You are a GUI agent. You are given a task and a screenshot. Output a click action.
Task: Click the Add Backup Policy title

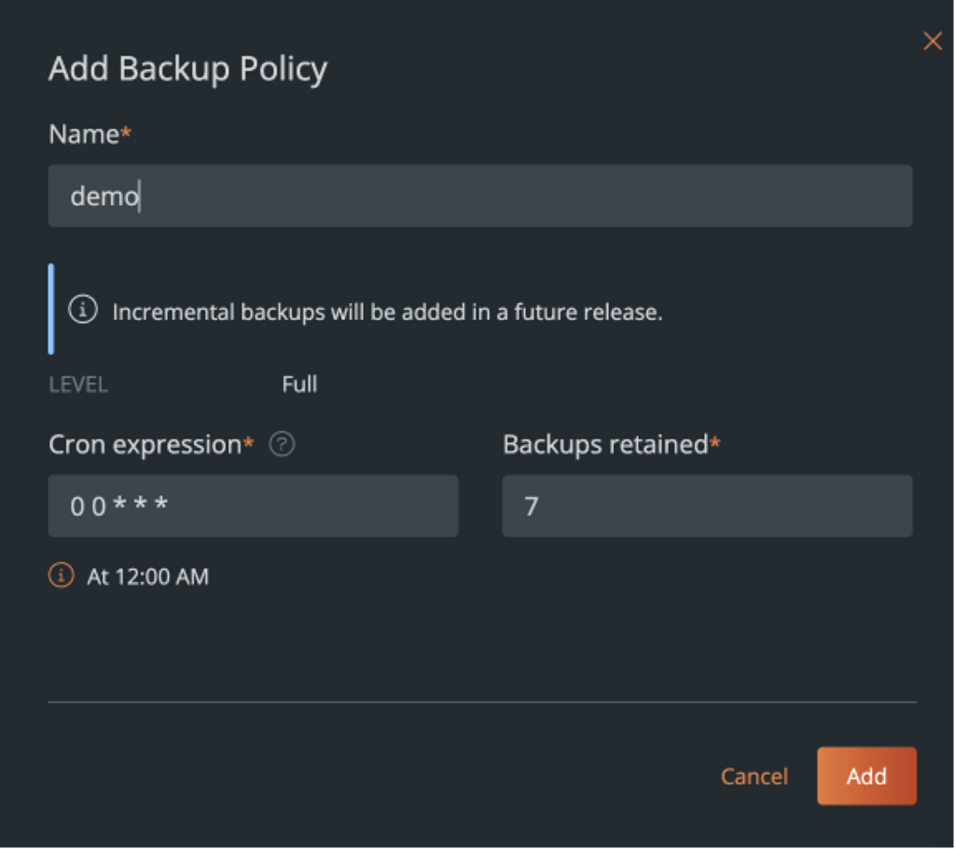(x=187, y=69)
